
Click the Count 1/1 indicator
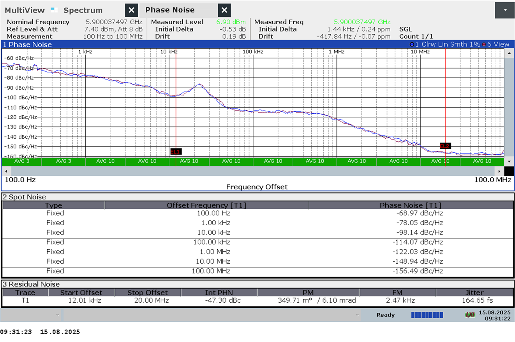(416, 37)
